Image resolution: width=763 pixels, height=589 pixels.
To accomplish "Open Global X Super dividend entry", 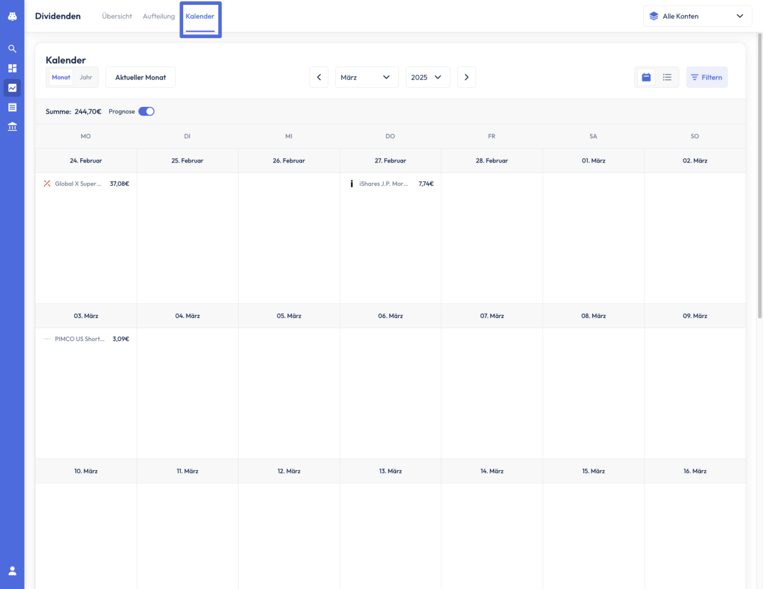I will (86, 184).
